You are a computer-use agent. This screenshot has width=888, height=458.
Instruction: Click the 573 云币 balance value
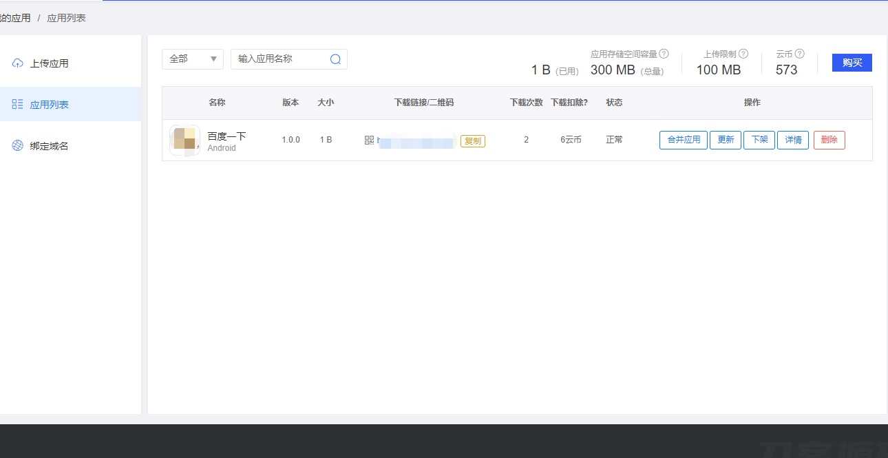(786, 70)
